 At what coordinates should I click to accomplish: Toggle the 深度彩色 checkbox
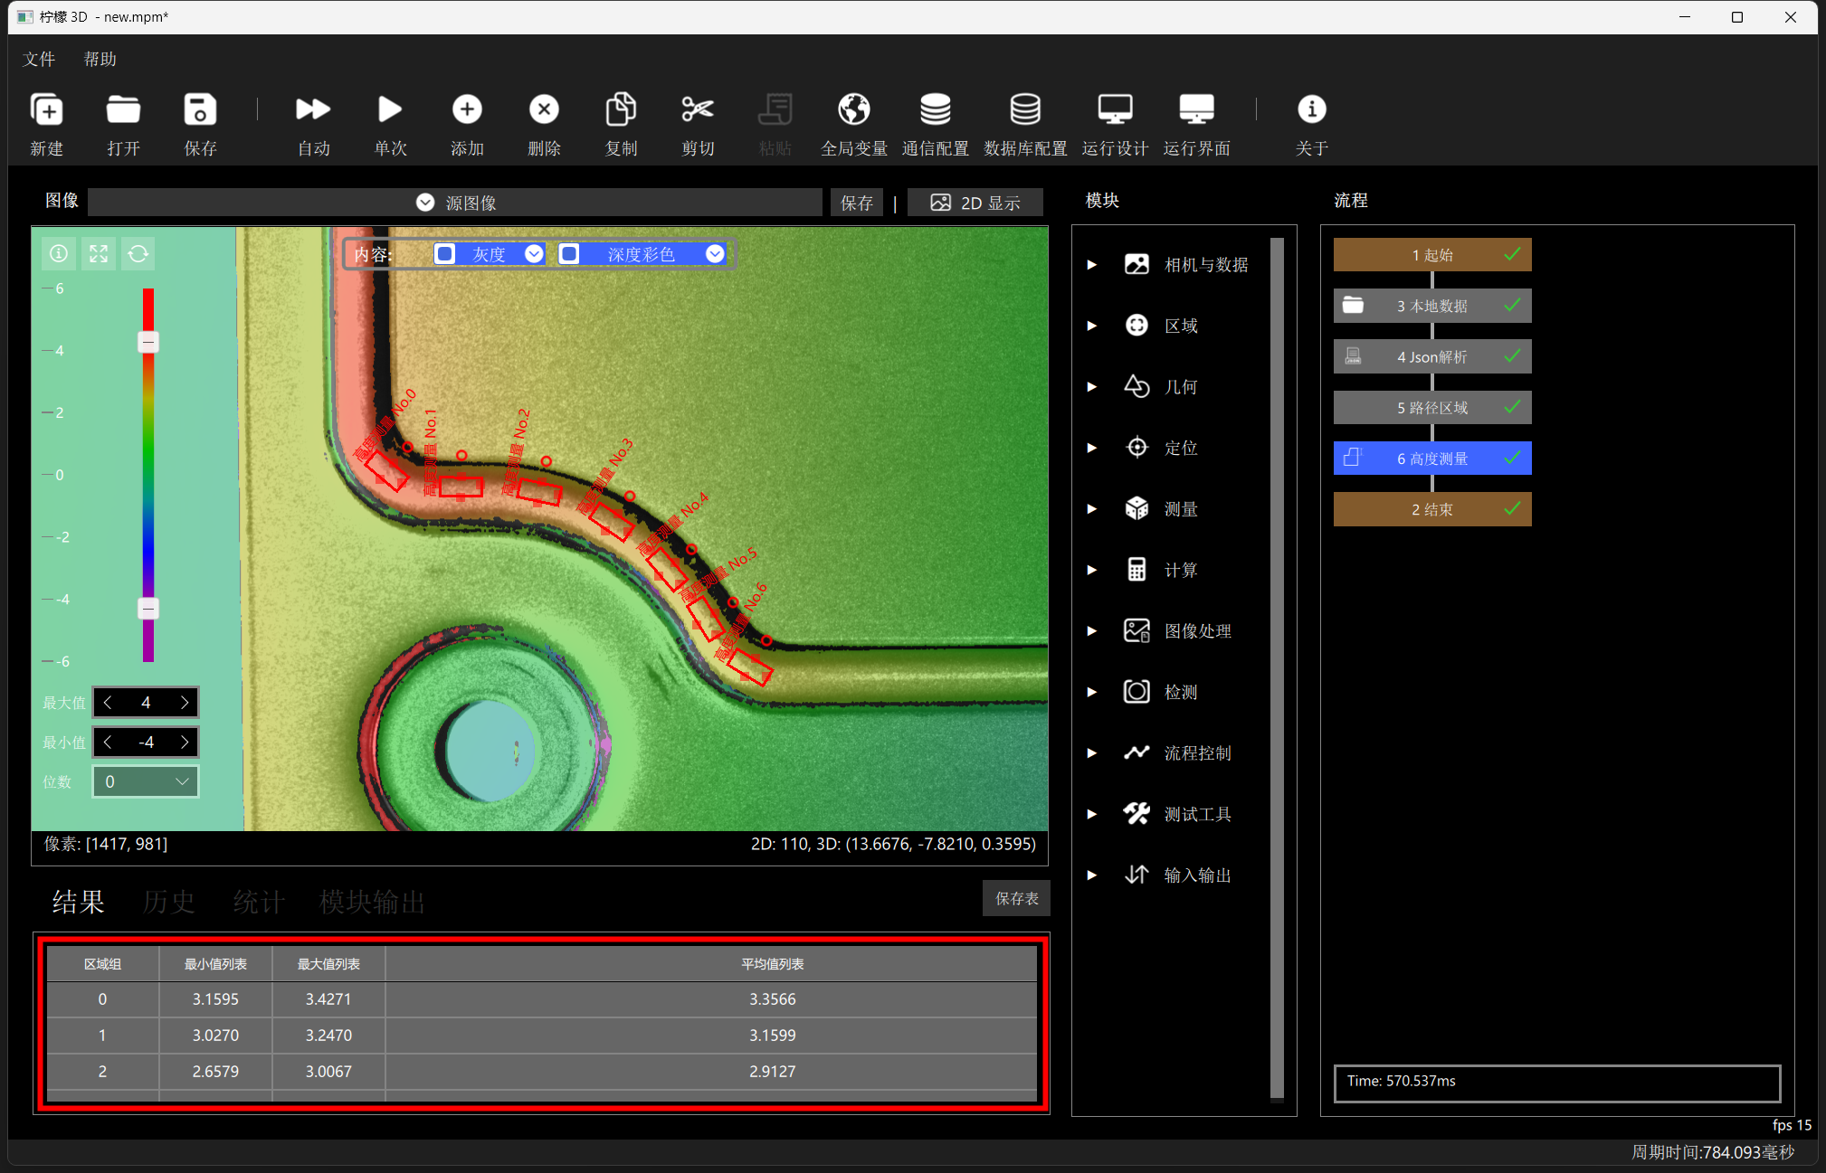569,254
